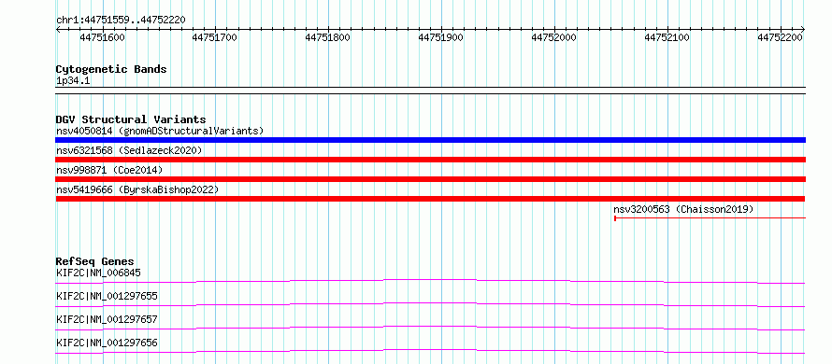Click ruler position 44752100
832x364 pixels.
667,37
